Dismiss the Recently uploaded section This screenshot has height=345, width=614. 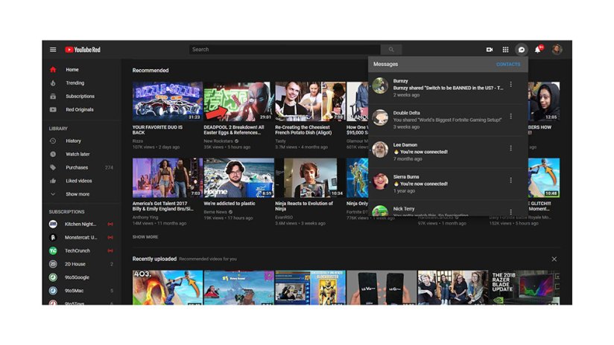click(x=554, y=259)
